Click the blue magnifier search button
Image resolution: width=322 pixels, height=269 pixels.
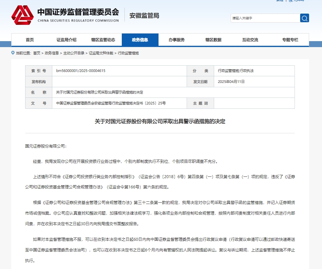click(x=304, y=18)
